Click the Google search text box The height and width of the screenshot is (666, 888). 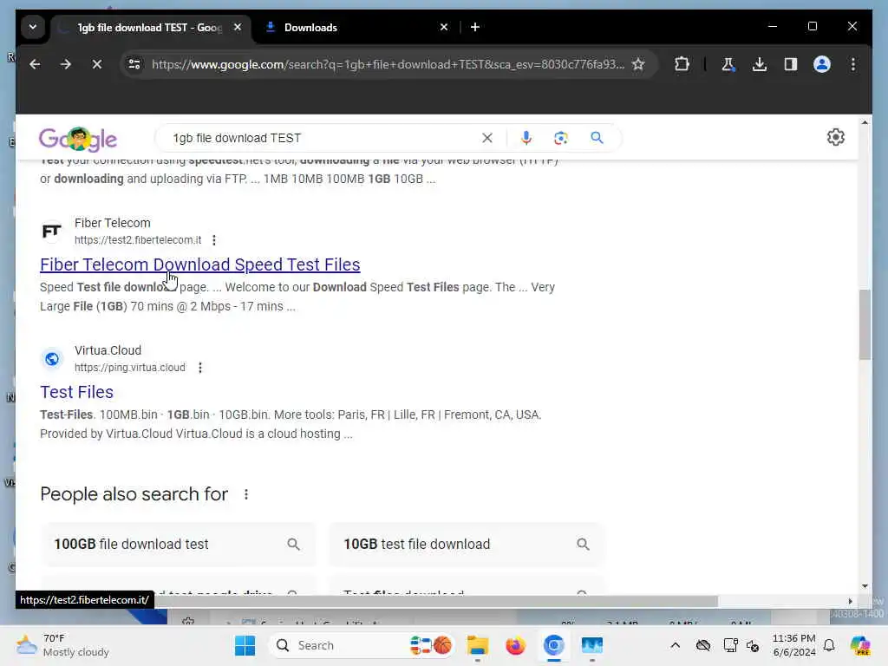coord(323,138)
